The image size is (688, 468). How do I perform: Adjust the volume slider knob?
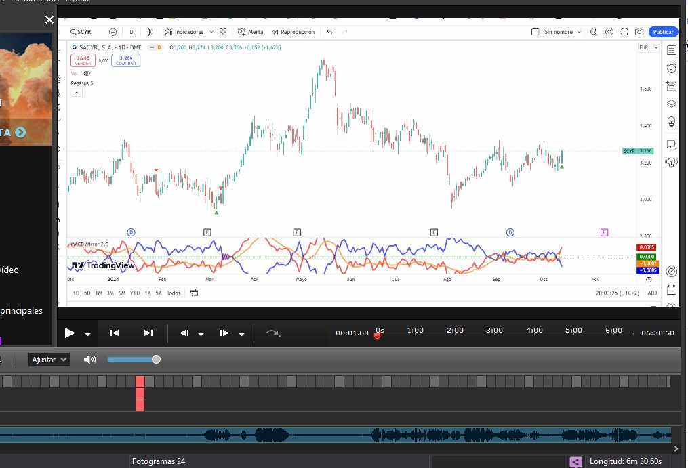[x=156, y=360]
